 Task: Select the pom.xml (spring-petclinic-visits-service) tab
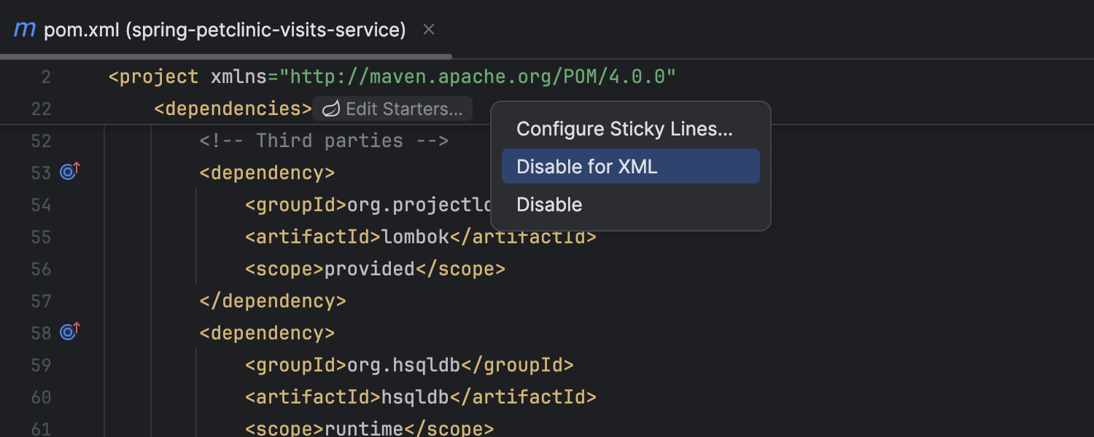point(225,30)
